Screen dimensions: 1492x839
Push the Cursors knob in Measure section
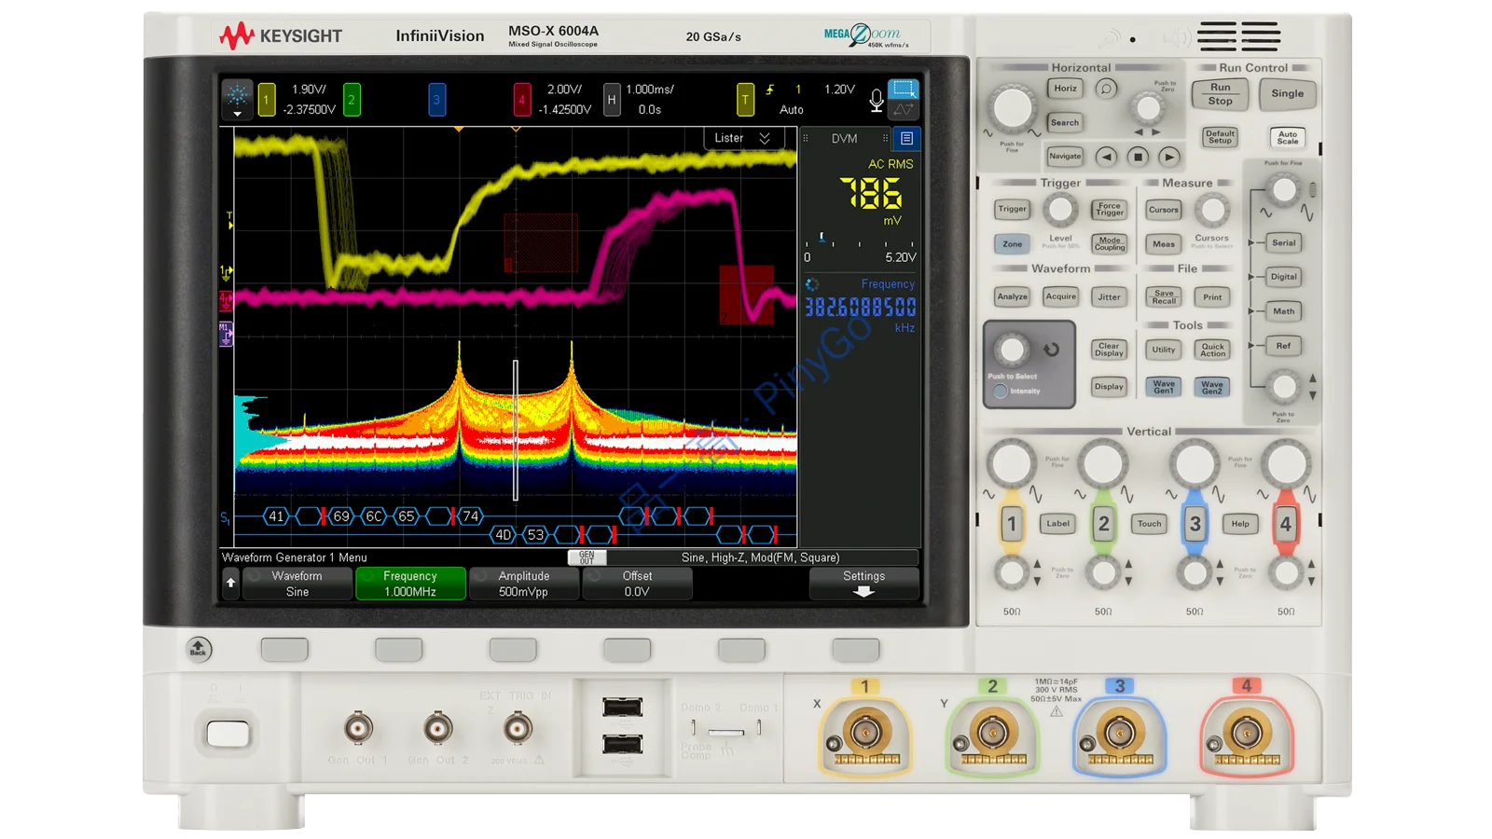(1212, 211)
